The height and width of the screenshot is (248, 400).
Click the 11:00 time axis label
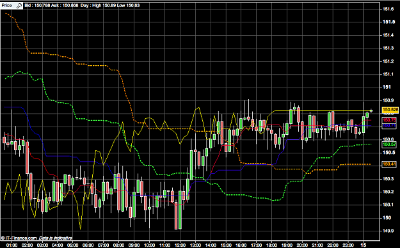164,245
